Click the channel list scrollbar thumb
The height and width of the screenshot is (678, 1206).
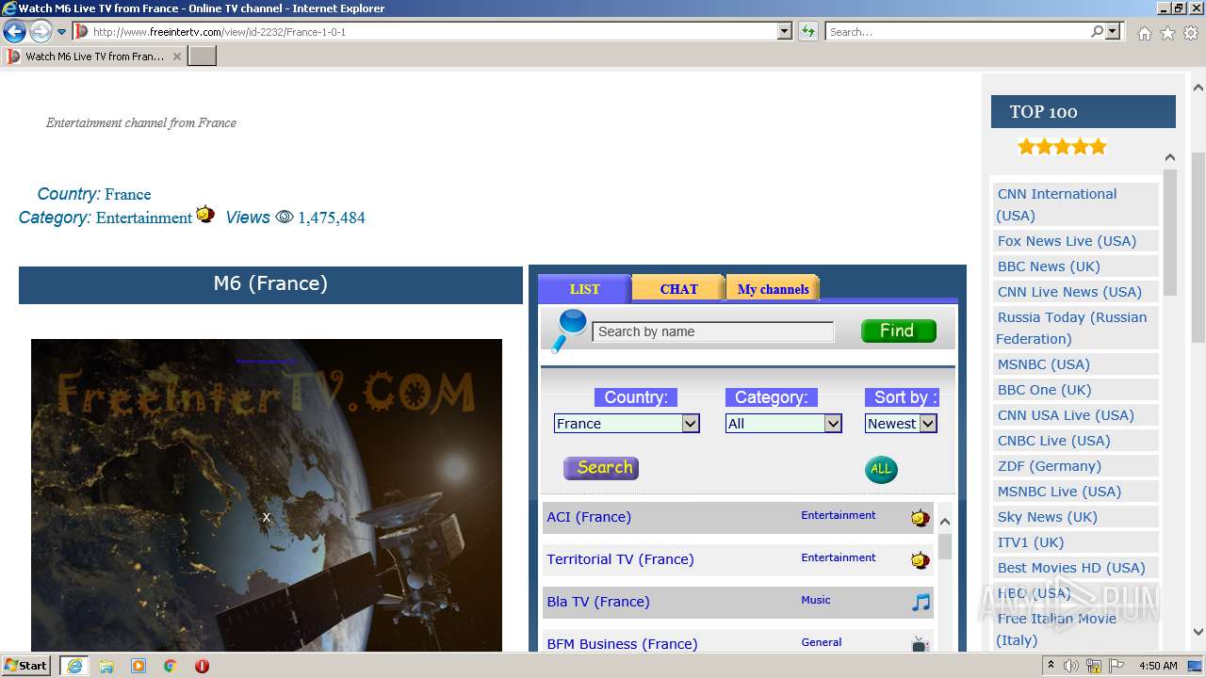(x=945, y=546)
